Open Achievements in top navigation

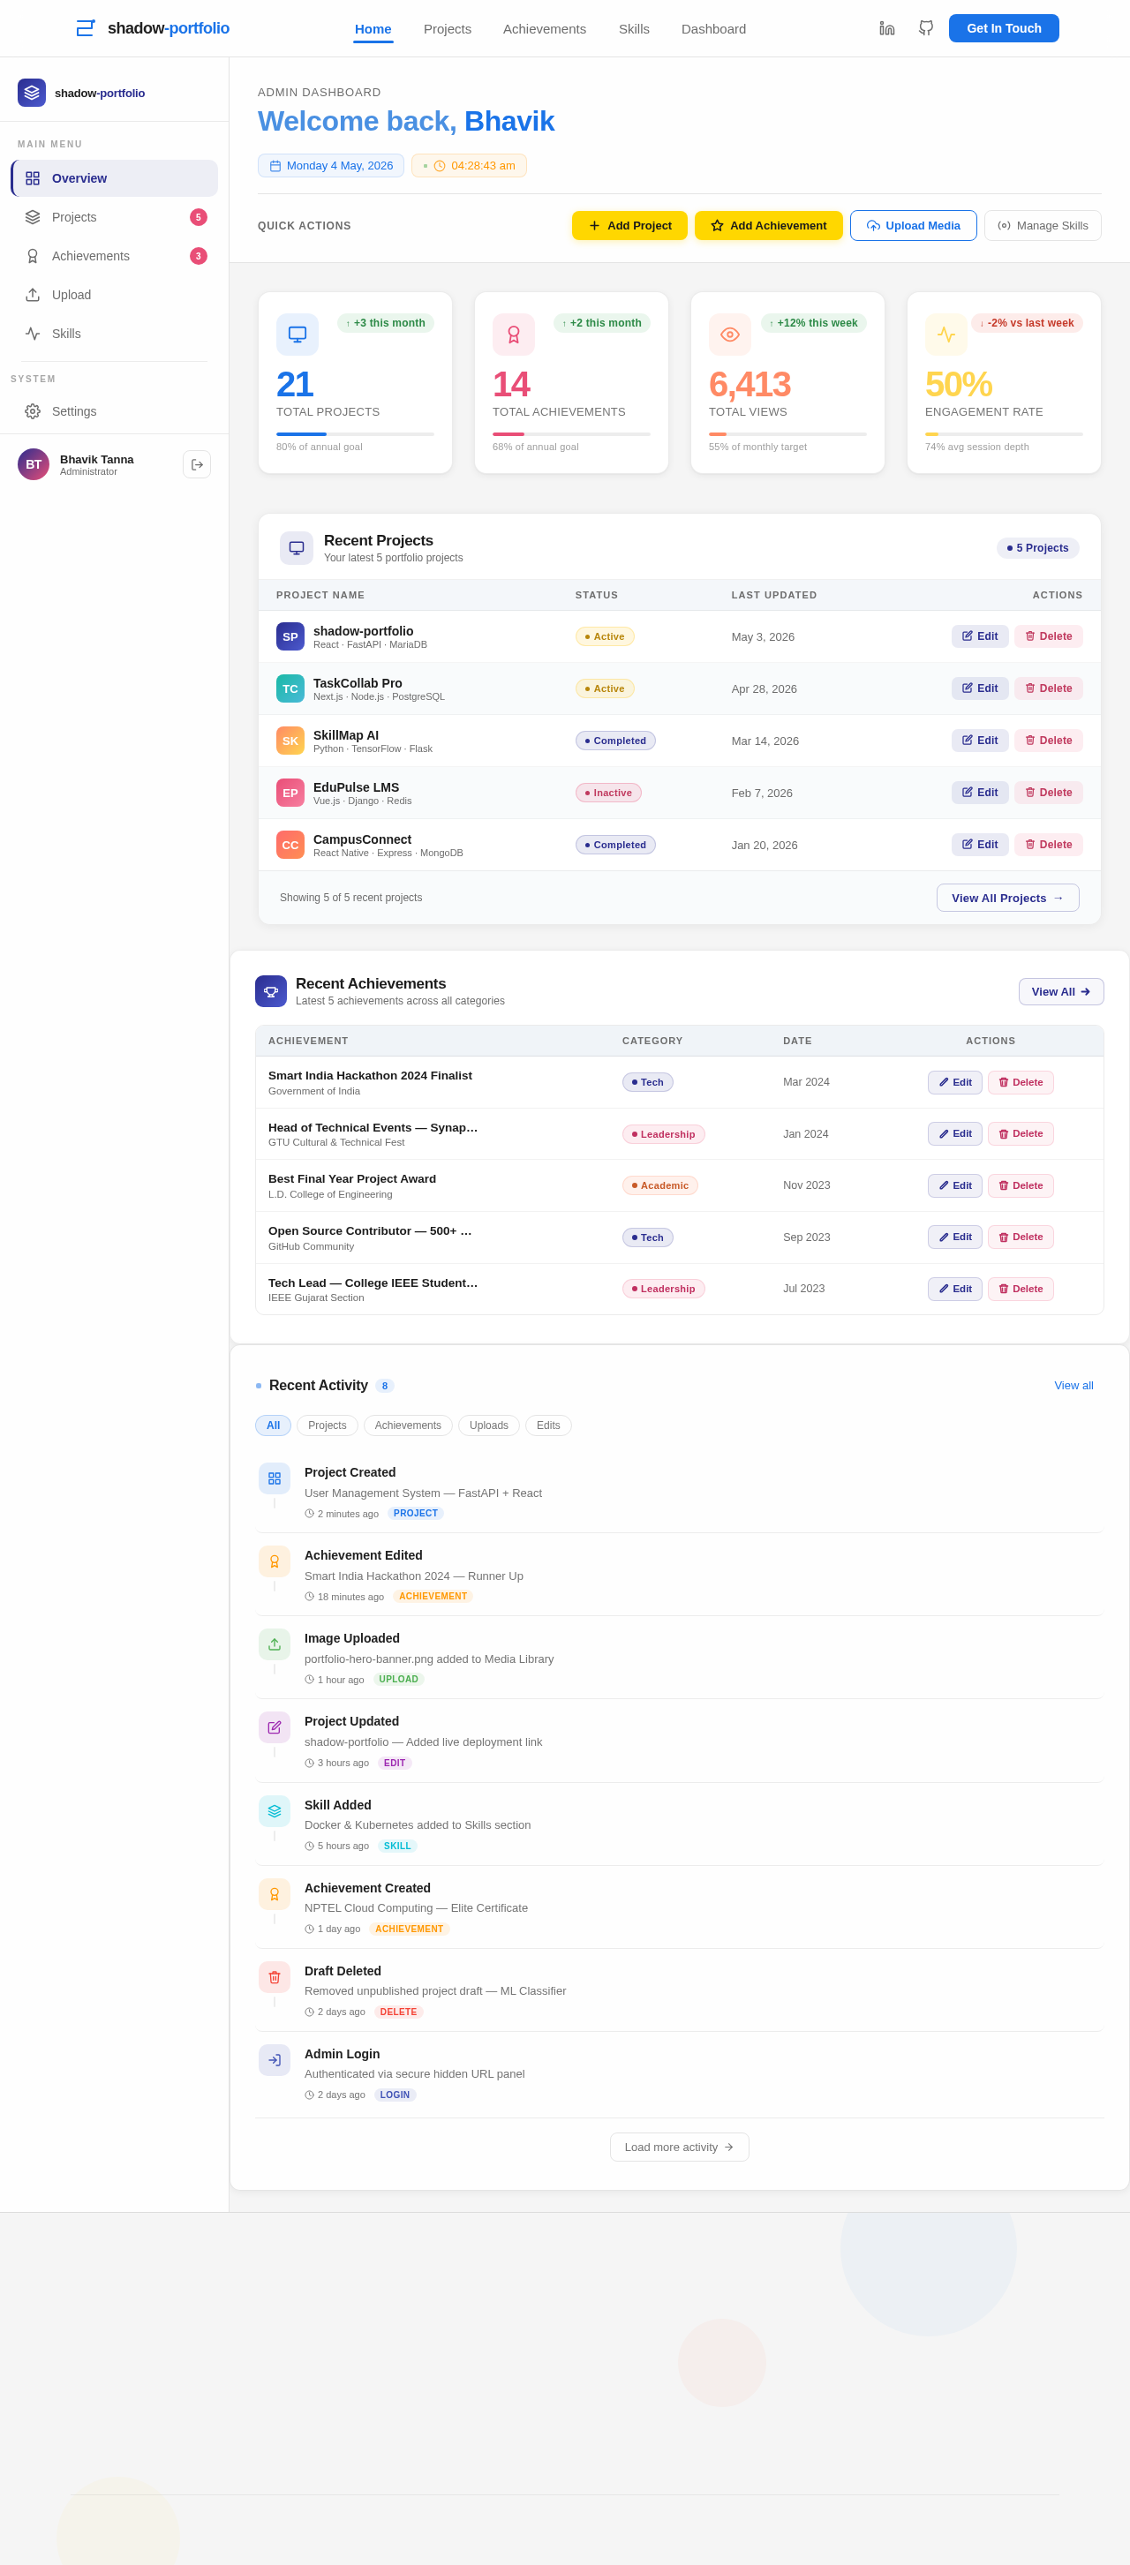(545, 29)
